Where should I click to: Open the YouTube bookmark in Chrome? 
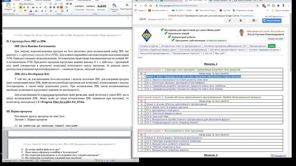coord(225,10)
